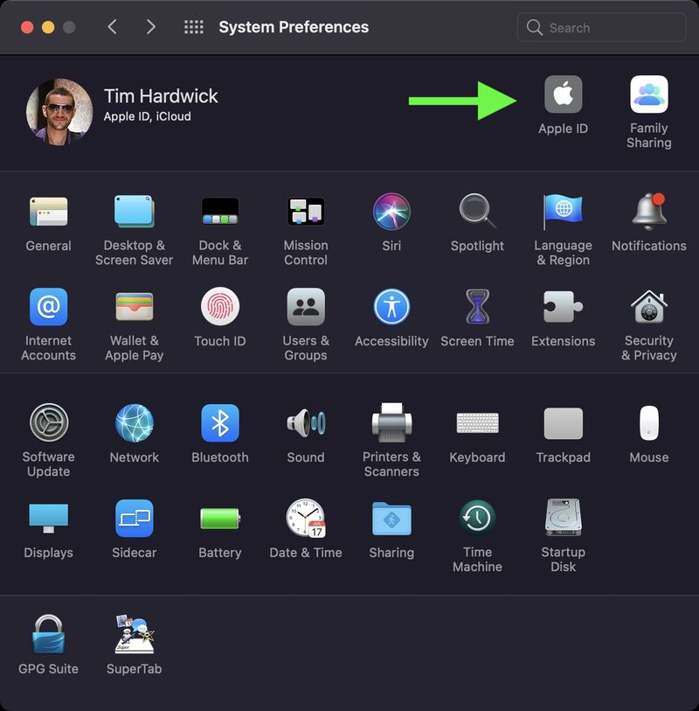
Task: Open Mission Control preferences
Action: [305, 213]
